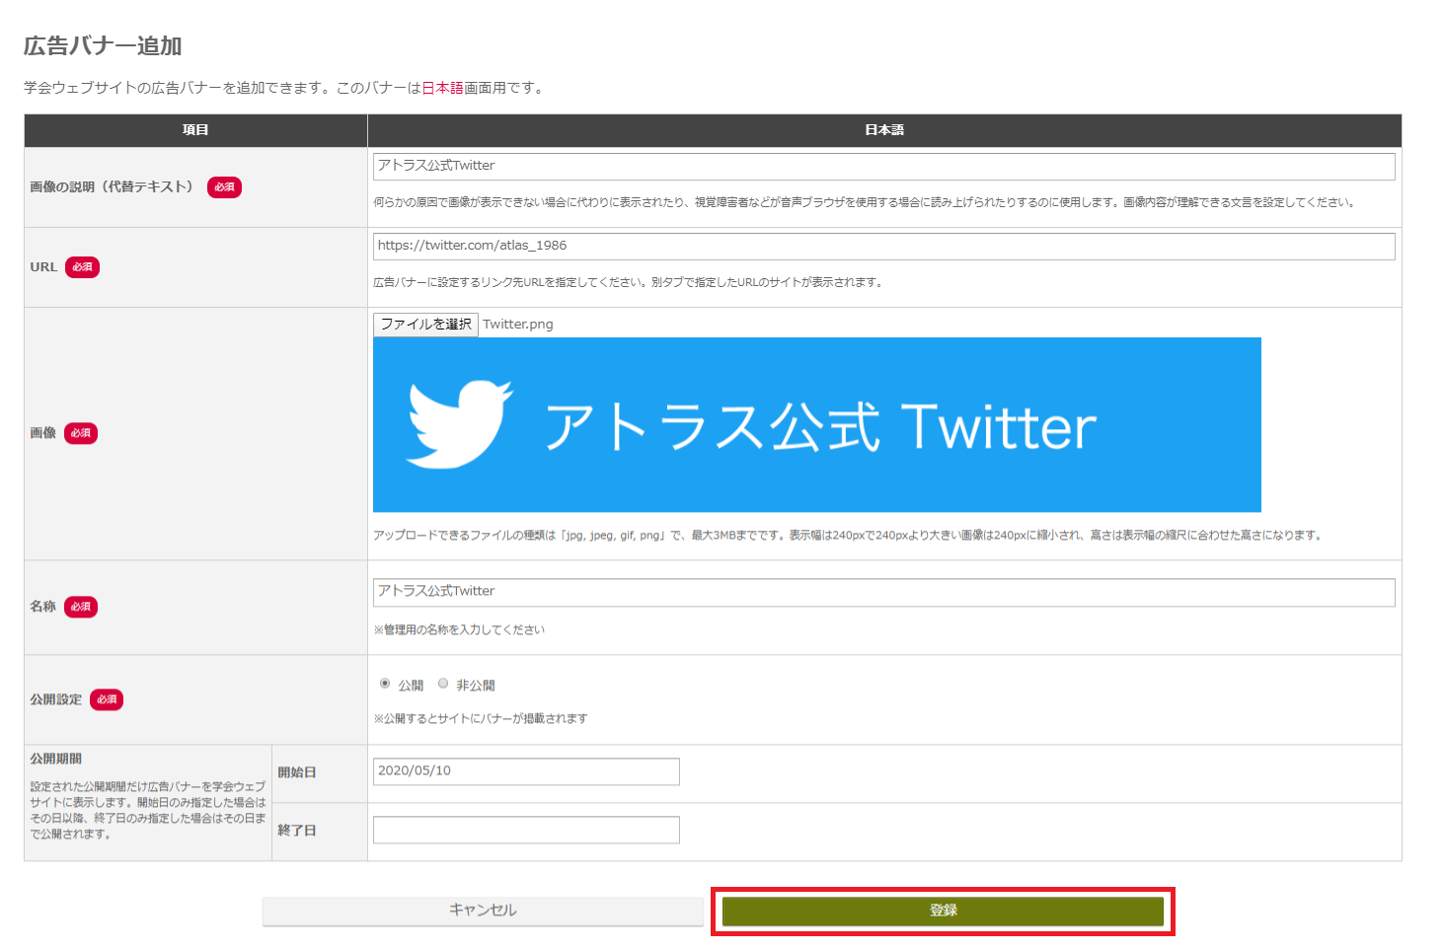
Task: Click the 必須 badge next to 画像
Action: point(81,433)
